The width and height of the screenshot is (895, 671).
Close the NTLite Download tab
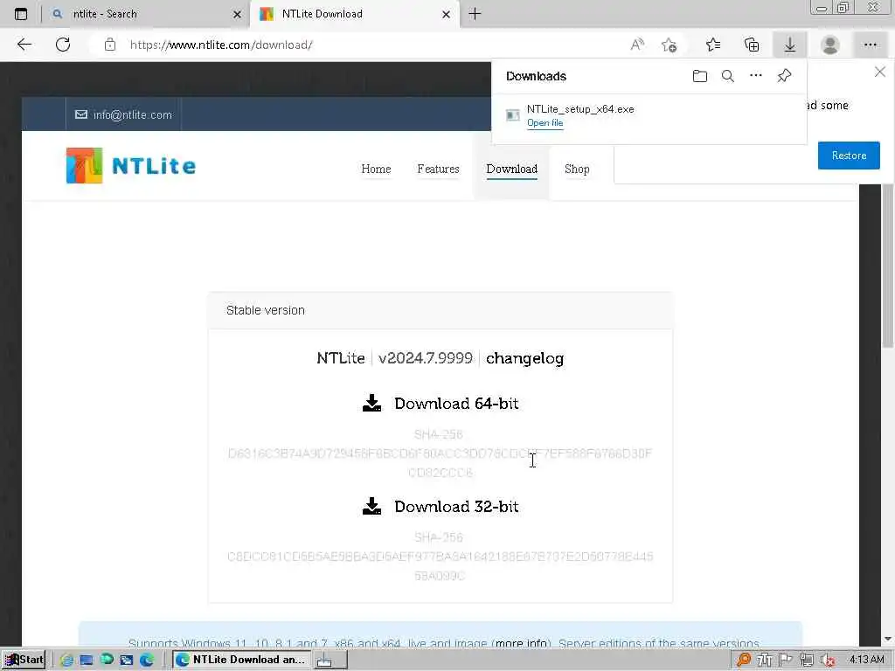[447, 14]
